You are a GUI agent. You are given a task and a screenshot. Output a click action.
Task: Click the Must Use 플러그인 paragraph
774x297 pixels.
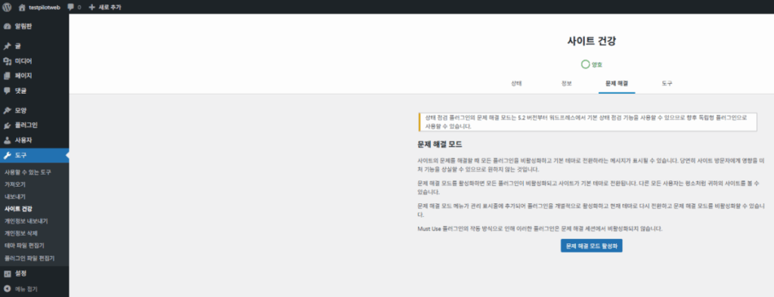coord(540,229)
